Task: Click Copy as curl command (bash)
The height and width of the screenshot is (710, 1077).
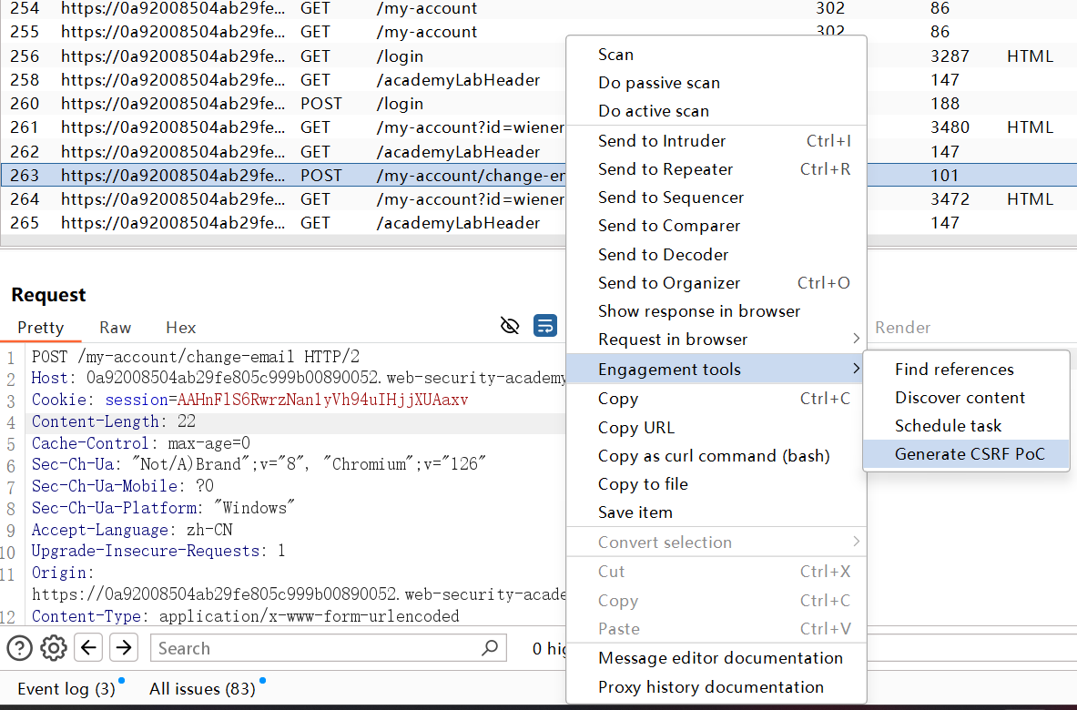Action: [714, 456]
